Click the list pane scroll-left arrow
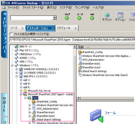The image size is (135, 124). [x=79, y=98]
